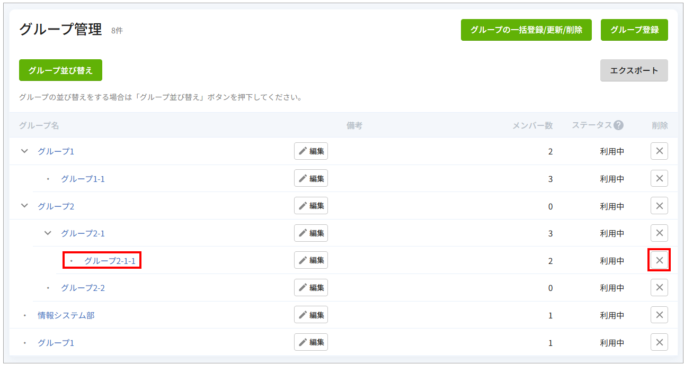Screen dimensions: 684x365
Task: Click the status help question mark icon
Action: (618, 125)
